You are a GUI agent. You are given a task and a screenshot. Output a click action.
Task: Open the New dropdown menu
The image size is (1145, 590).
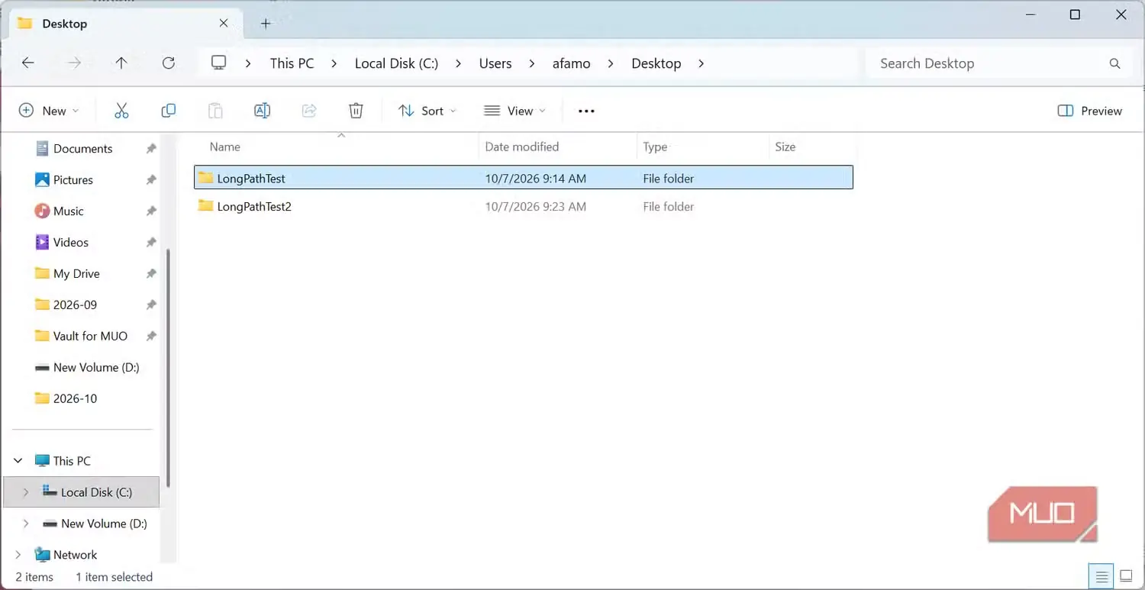coord(49,111)
